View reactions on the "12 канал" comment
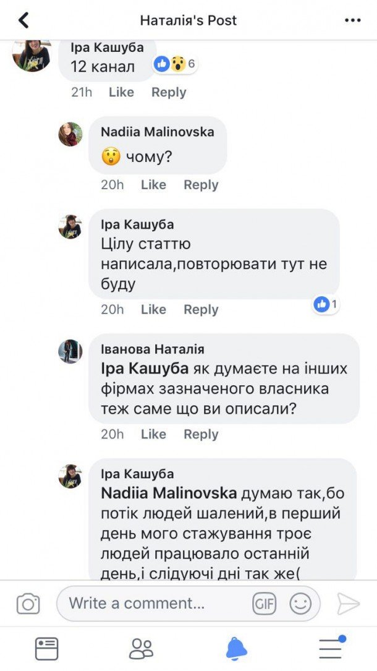Viewport: 377px width, 671px height. (x=175, y=64)
